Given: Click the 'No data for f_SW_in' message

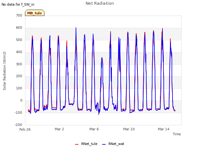Looking at the screenshot, I should click(x=18, y=4).
